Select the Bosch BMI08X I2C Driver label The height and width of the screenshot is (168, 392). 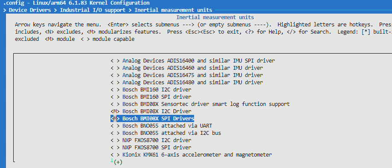pyautogui.click(x=157, y=111)
